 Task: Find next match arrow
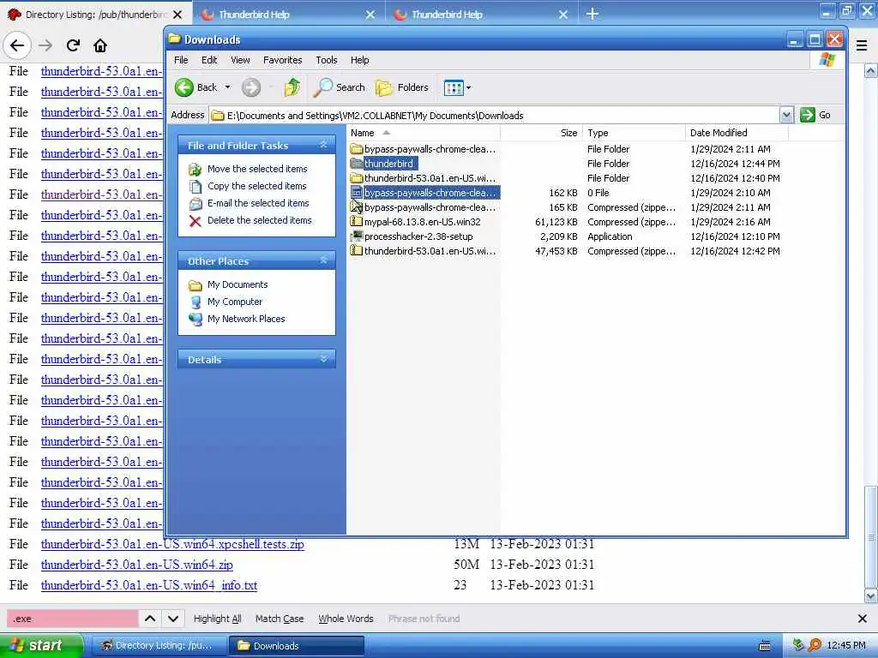173,619
